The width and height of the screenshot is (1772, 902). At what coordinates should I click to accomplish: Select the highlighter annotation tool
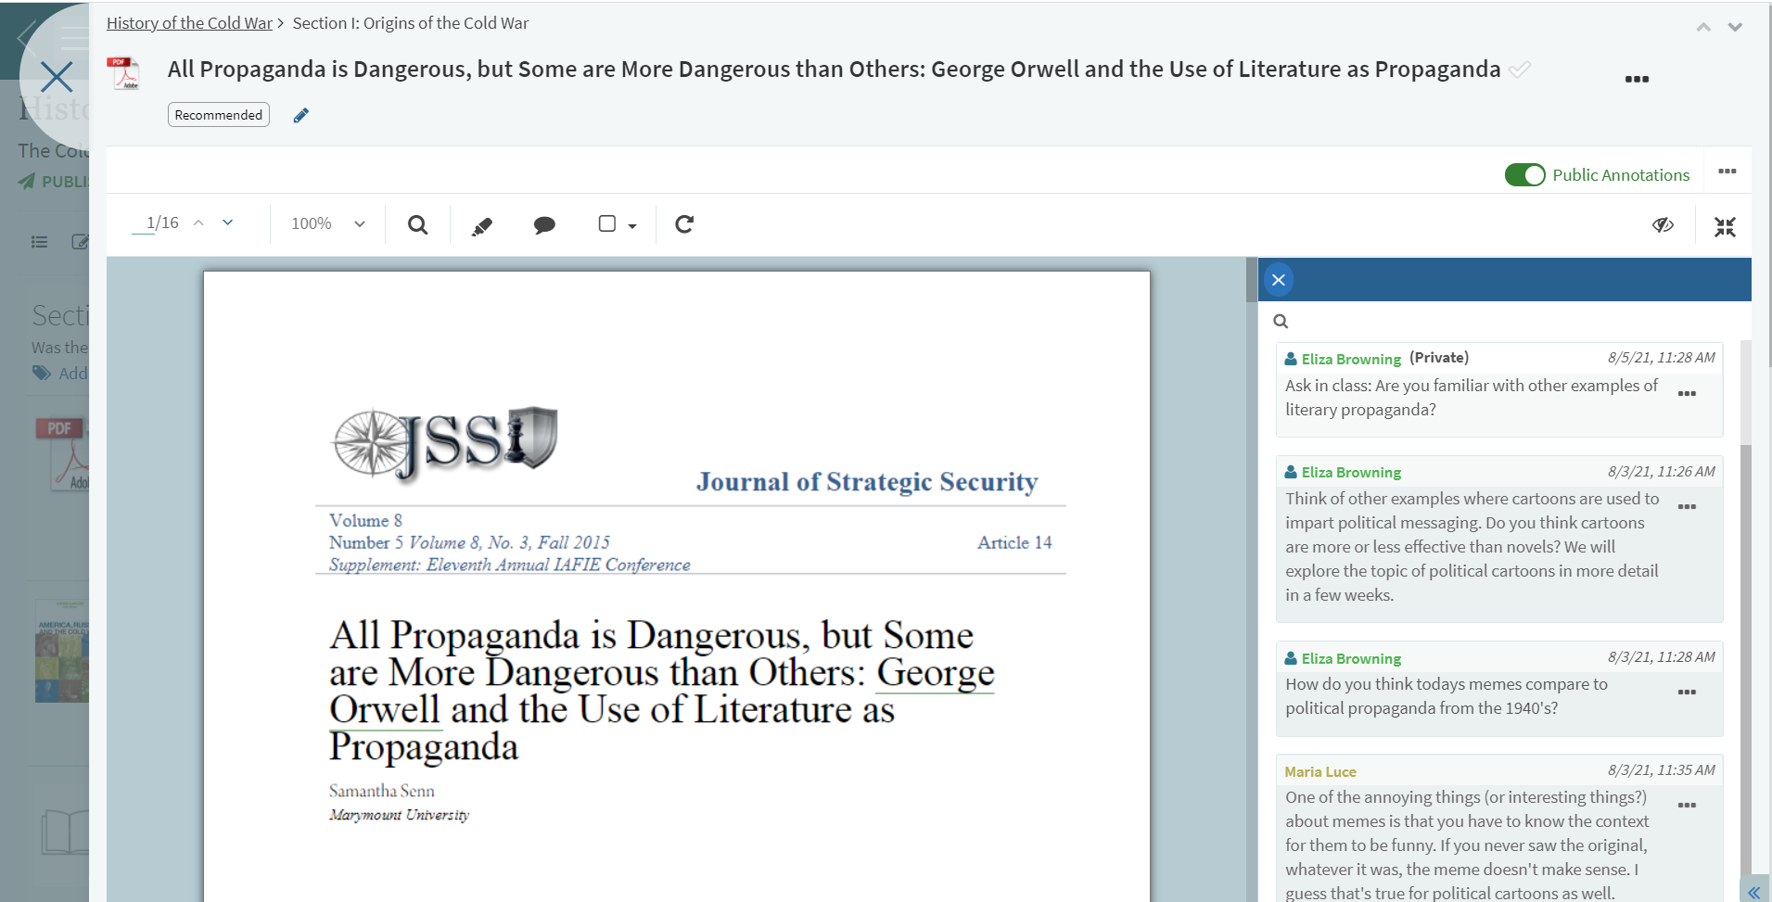pos(481,225)
